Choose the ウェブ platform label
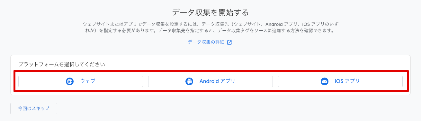This screenshot has width=421, height=121. click(x=88, y=81)
